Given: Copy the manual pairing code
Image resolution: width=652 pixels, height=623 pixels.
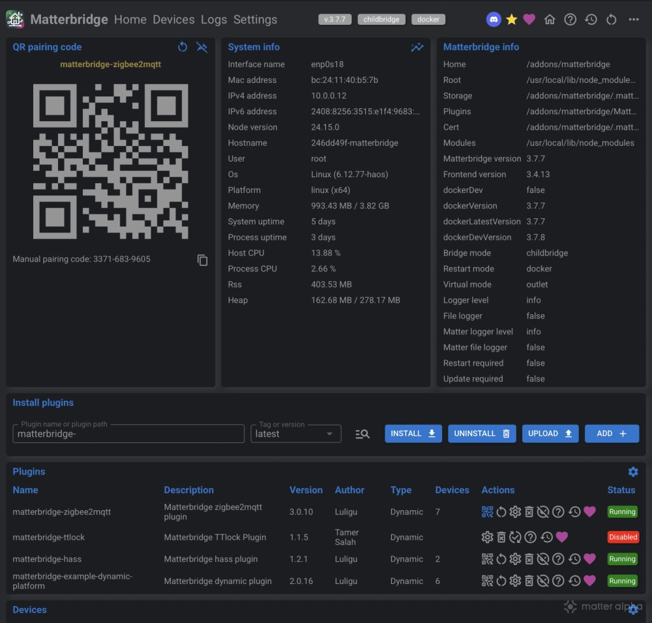Looking at the screenshot, I should [202, 260].
